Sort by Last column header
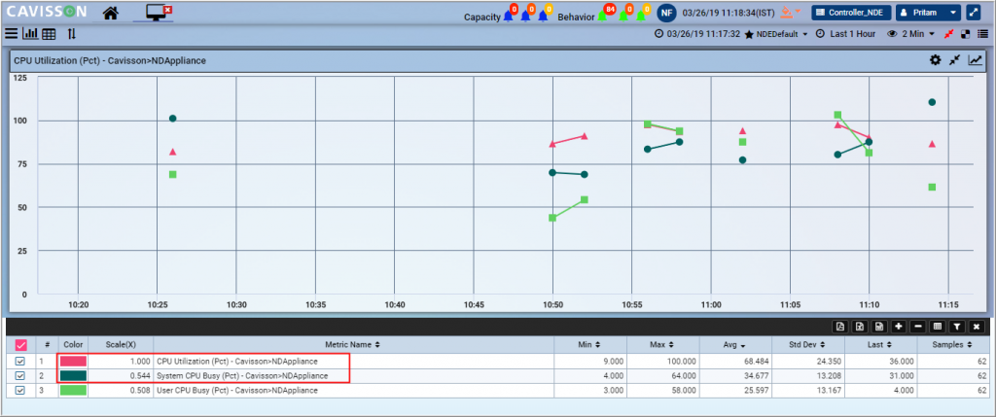 click(x=879, y=345)
